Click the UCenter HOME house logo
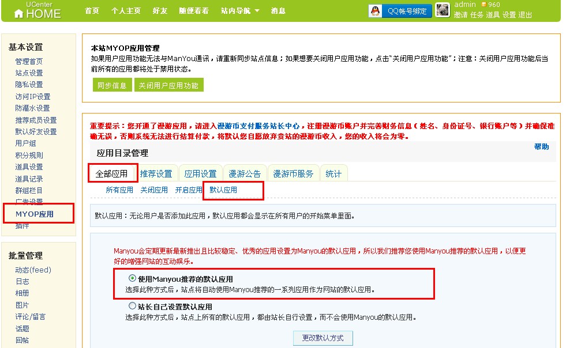This screenshot has width=566, height=348. click(x=38, y=10)
